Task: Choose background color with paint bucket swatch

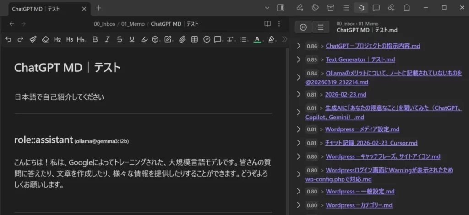Action: tap(271, 39)
